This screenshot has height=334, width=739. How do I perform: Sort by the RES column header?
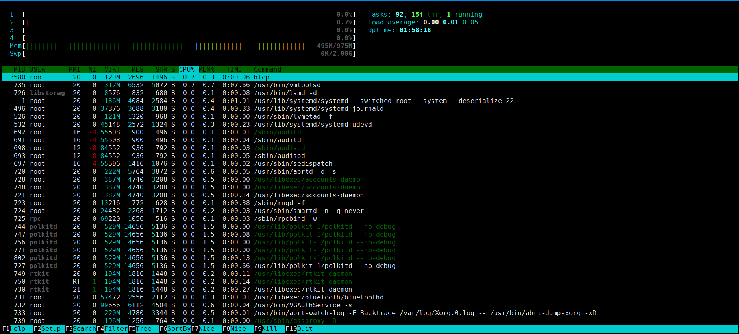click(137, 70)
